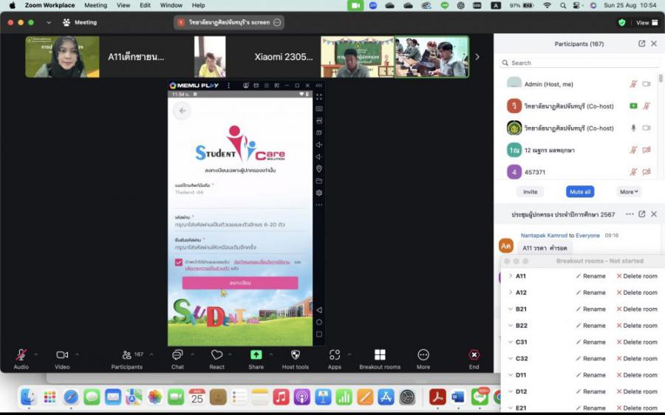Toggle the Video camera on
The width and height of the screenshot is (665, 415).
coord(62,355)
